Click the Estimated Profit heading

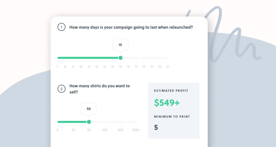[x=171, y=91]
